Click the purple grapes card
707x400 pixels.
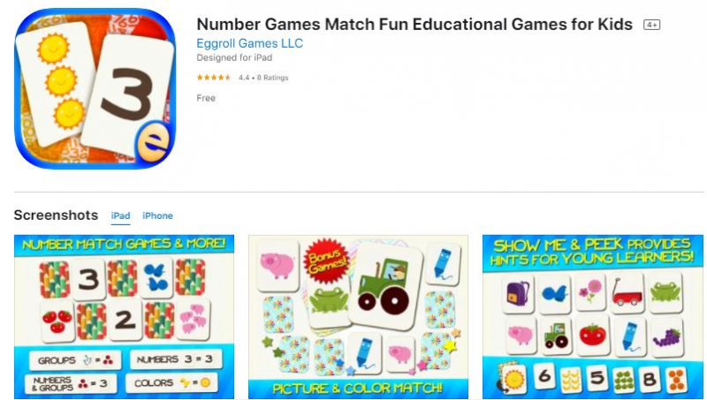click(x=667, y=337)
